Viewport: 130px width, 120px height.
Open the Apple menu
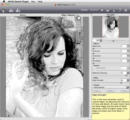4,2
